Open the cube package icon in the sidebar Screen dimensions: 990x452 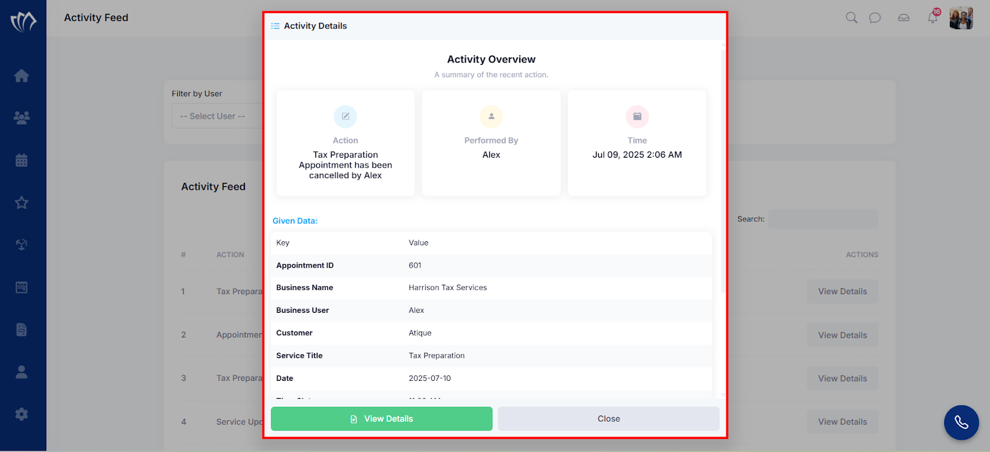(22, 244)
